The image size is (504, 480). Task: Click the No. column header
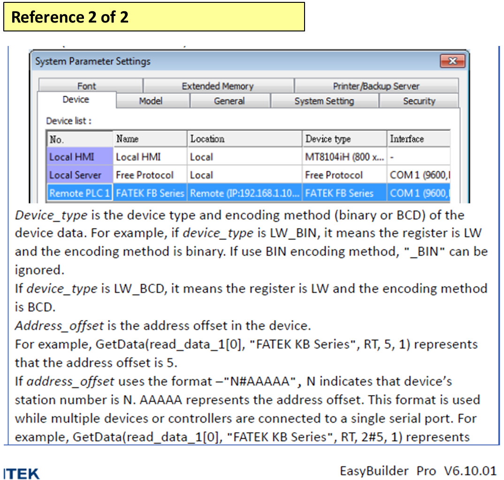(80, 139)
